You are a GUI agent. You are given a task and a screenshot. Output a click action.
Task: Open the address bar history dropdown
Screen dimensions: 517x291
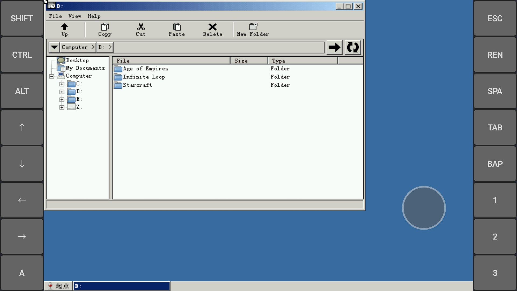54,47
